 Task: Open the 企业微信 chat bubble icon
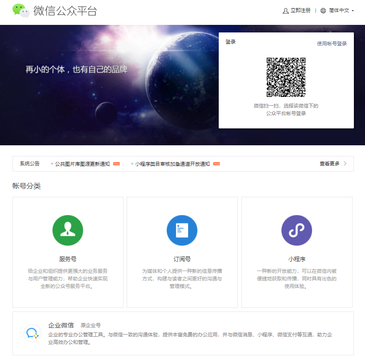[x=32, y=333]
